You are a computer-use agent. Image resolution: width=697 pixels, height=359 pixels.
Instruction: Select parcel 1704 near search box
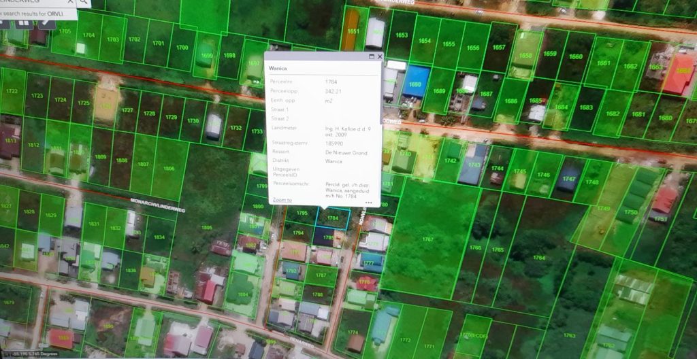coord(88,35)
